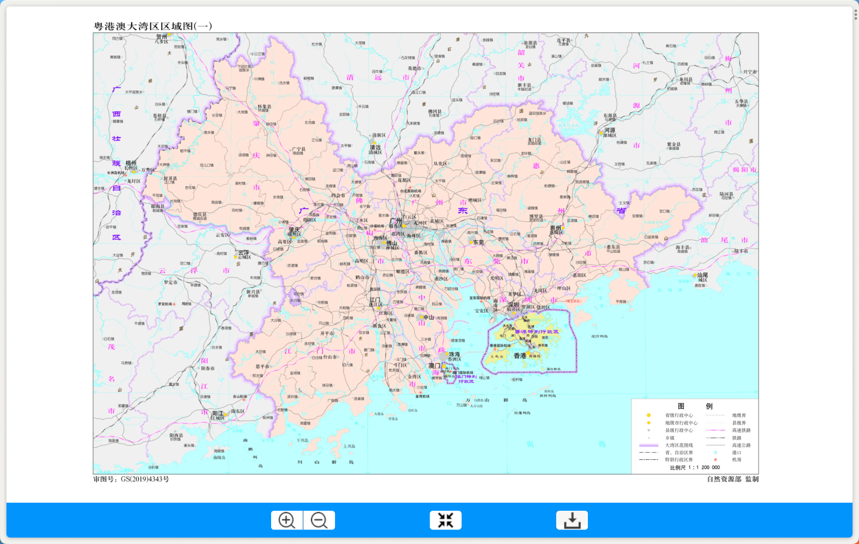859x544 pixels.
Task: Click the 澳门 city label on the map
Action: click(434, 366)
